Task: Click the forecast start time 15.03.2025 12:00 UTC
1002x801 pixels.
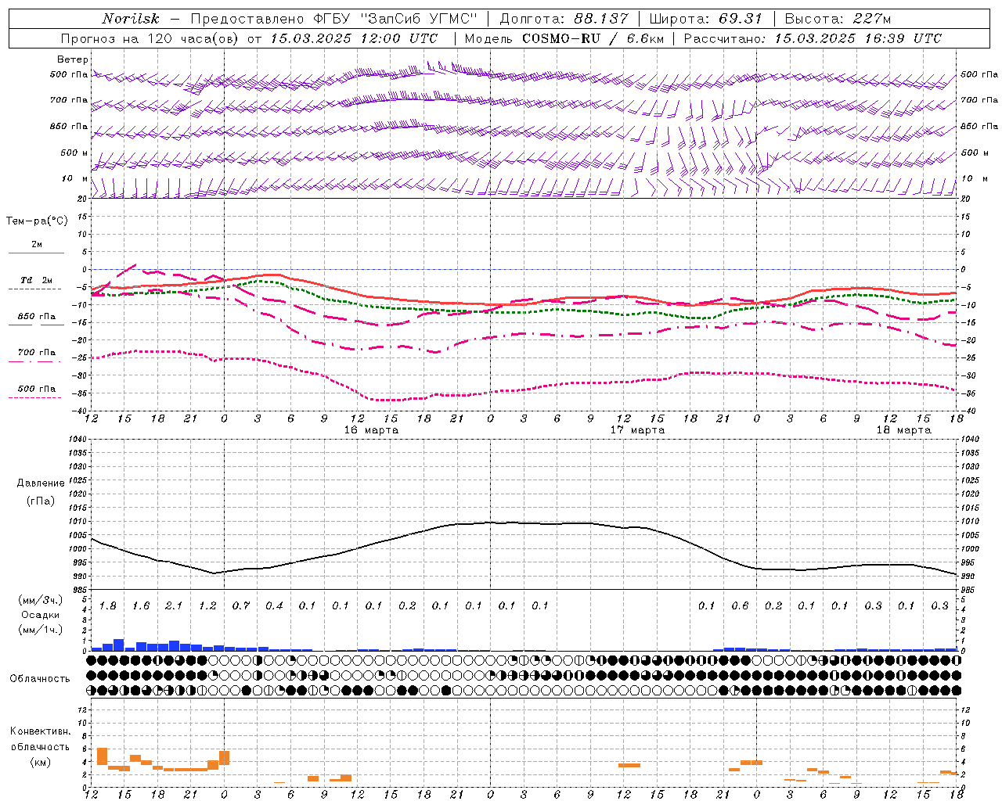Action: 354,38
